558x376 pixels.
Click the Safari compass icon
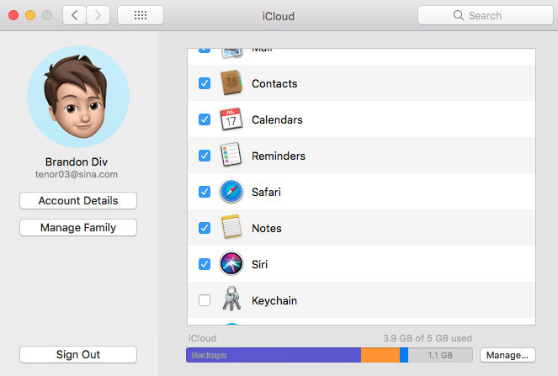coord(231,192)
